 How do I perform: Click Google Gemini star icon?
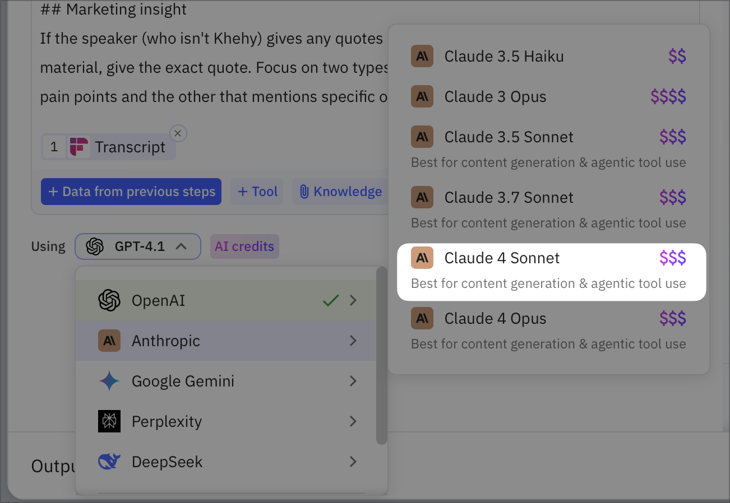pos(109,381)
